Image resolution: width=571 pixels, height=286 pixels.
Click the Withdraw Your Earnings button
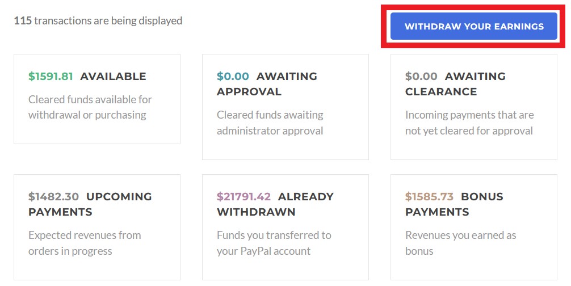pos(474,27)
